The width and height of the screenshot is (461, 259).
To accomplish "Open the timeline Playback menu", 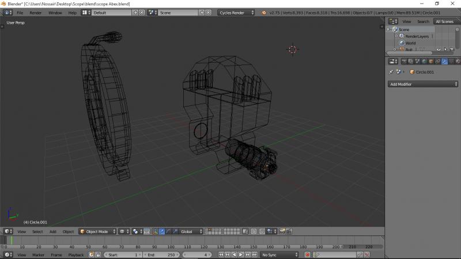I will click(76, 254).
